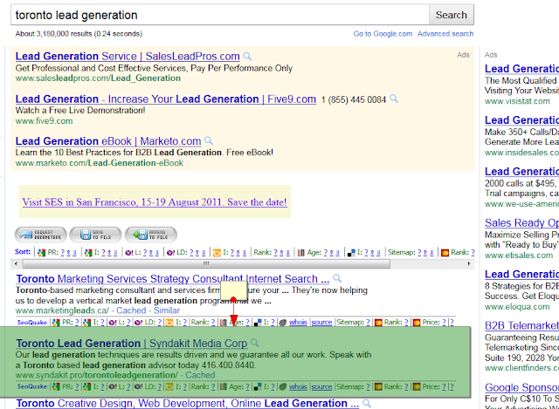Click the SEMrush Rank icon in the Sort bar
Screen dimensions: 559x409
445,253
